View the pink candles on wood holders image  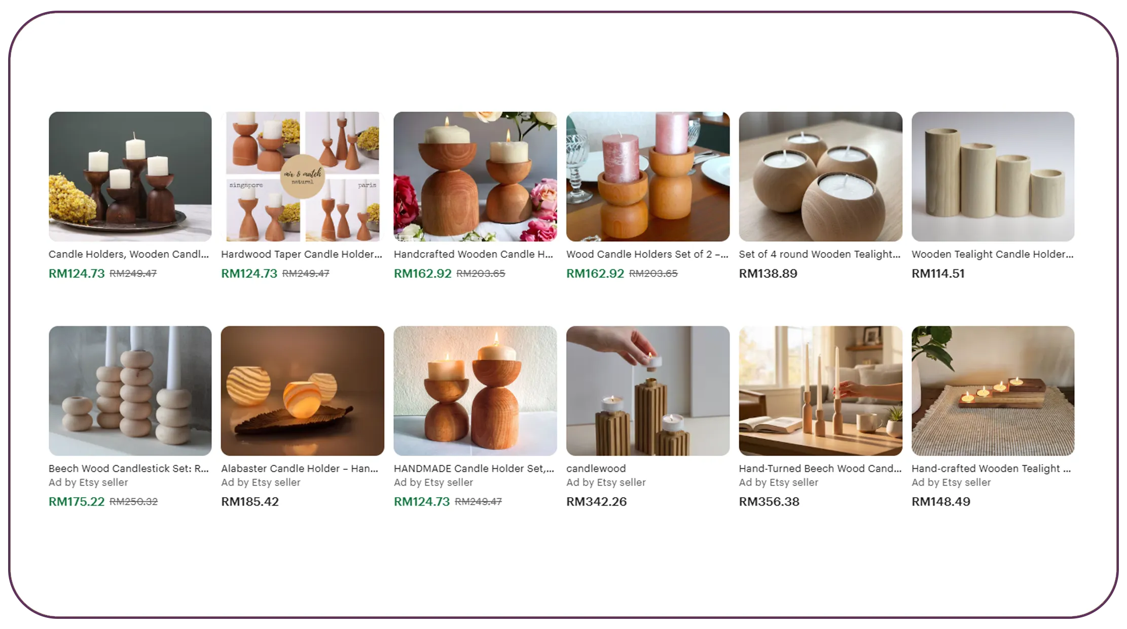(647, 177)
